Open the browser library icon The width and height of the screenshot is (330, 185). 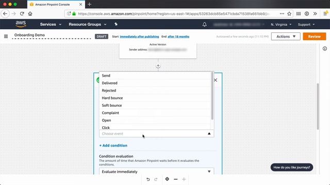coord(299,14)
